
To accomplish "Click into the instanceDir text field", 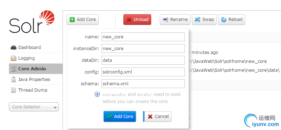I will 143,48.
